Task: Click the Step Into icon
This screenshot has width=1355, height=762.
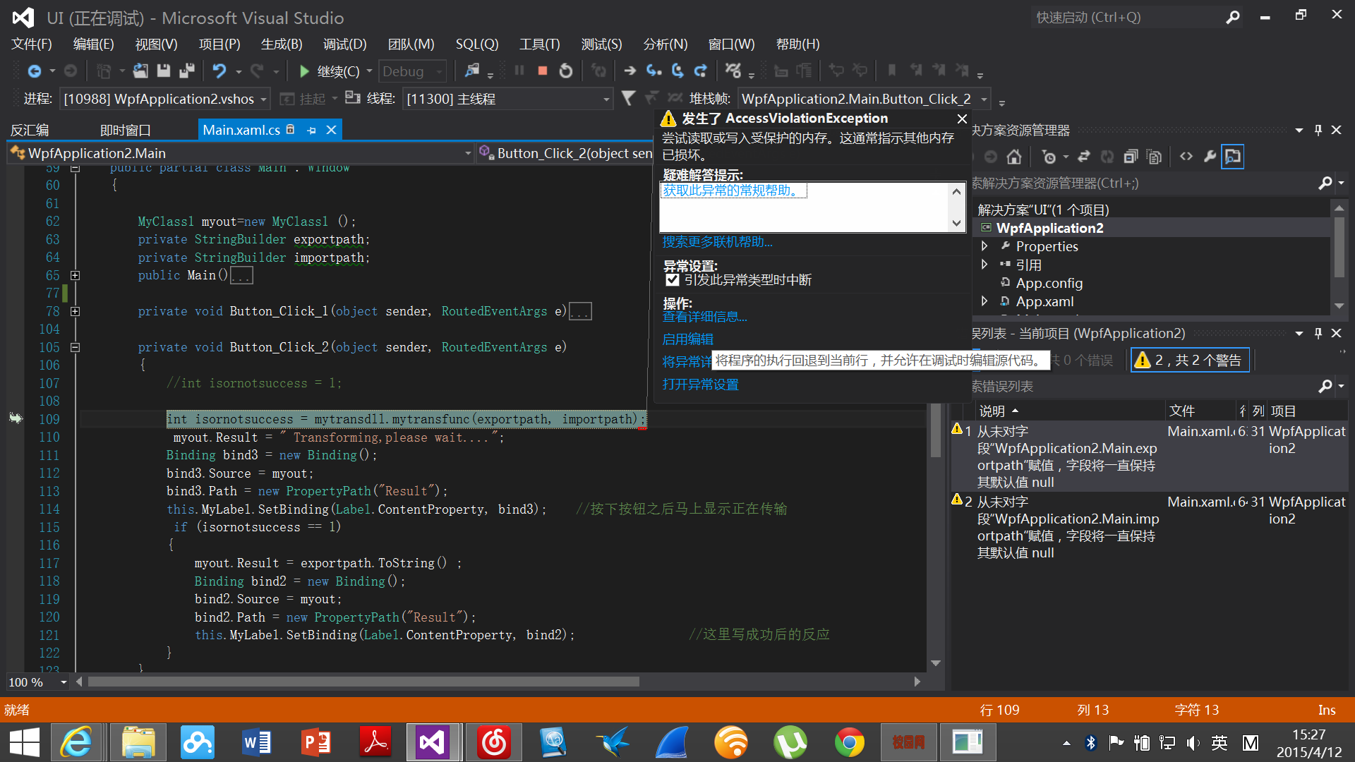Action: pos(654,71)
